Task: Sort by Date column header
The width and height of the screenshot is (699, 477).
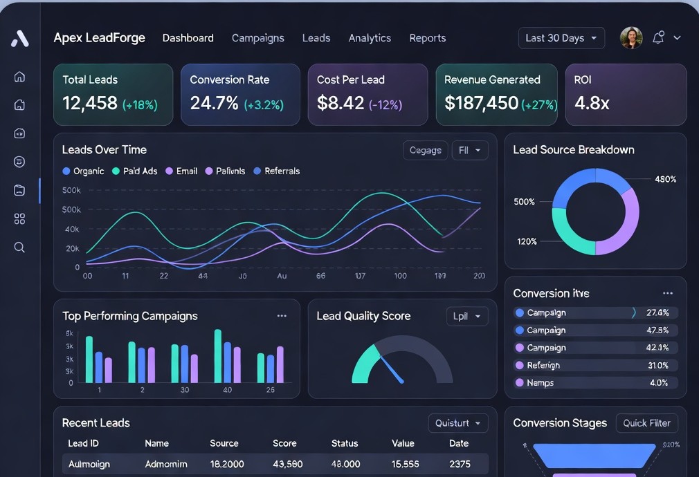Action: 459,443
